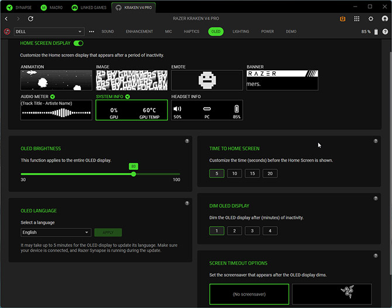Click the Apply language button

pyautogui.click(x=108, y=232)
